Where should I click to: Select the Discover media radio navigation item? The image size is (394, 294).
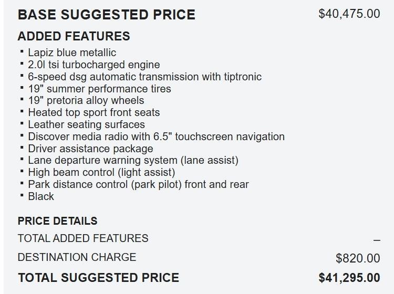[156, 136]
